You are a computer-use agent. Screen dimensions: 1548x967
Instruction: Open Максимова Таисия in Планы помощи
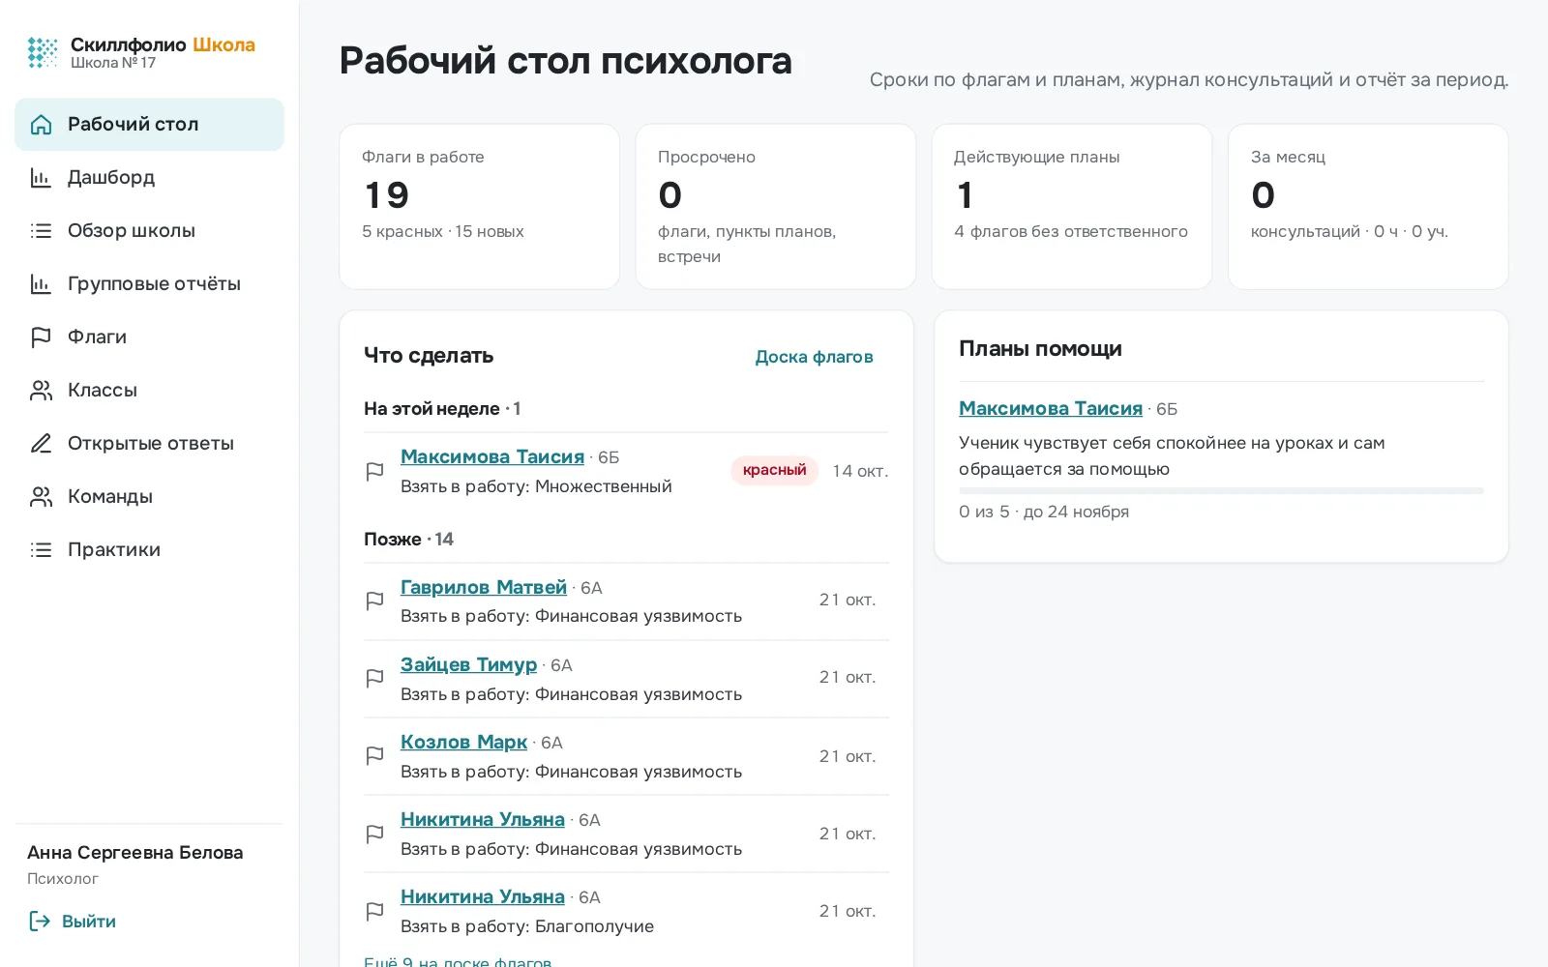1051,409
